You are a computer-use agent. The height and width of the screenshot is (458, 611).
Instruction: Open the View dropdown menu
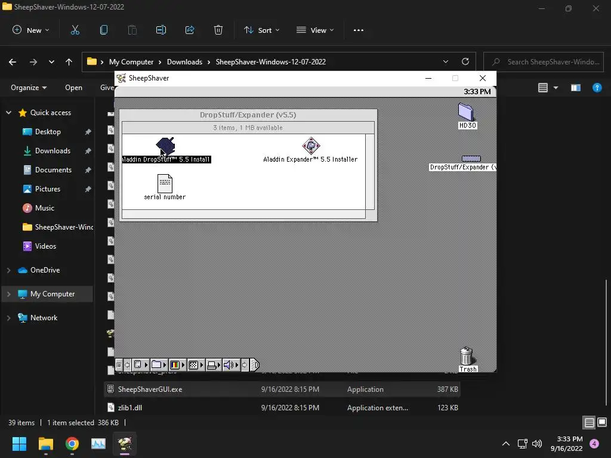(315, 30)
